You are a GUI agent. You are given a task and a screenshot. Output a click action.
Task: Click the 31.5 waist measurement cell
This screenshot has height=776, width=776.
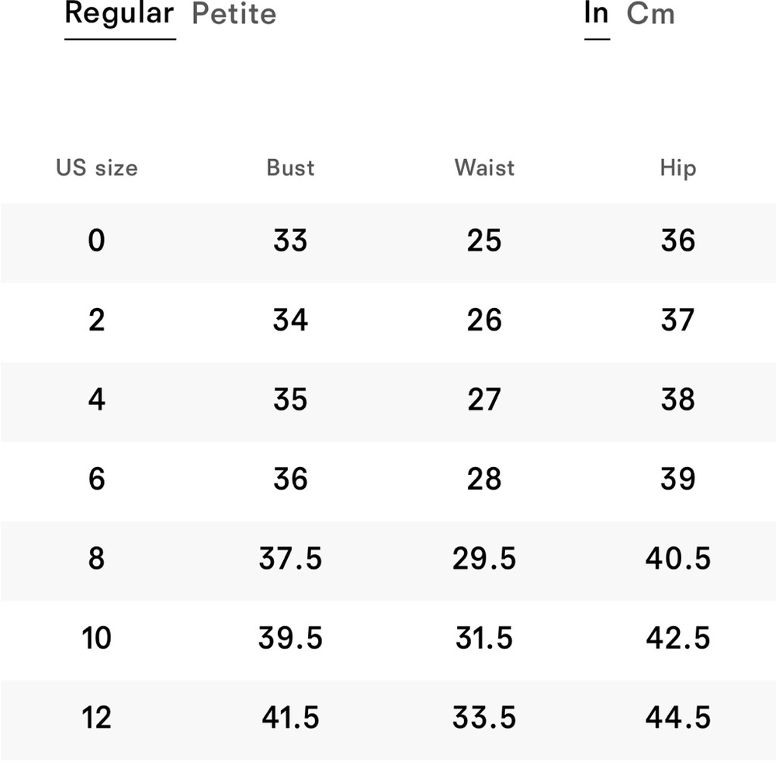click(x=484, y=638)
